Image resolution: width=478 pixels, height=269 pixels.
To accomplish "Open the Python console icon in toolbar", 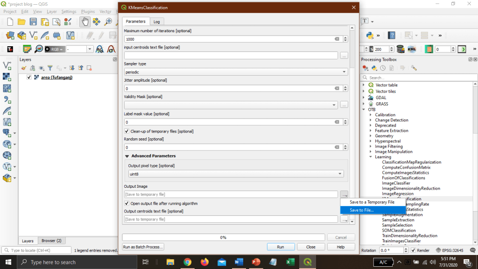I will (x=371, y=35).
